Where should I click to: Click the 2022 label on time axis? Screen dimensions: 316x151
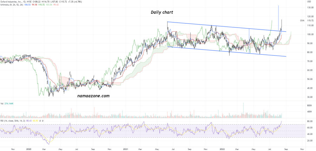(x=222, y=149)
